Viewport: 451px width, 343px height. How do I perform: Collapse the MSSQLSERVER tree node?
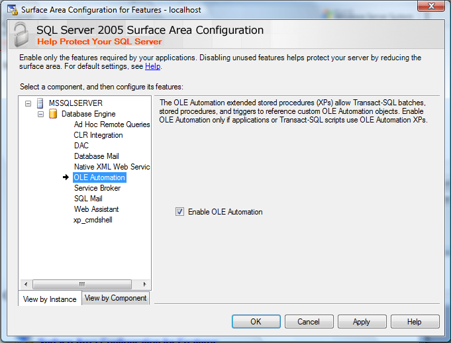tap(28, 103)
